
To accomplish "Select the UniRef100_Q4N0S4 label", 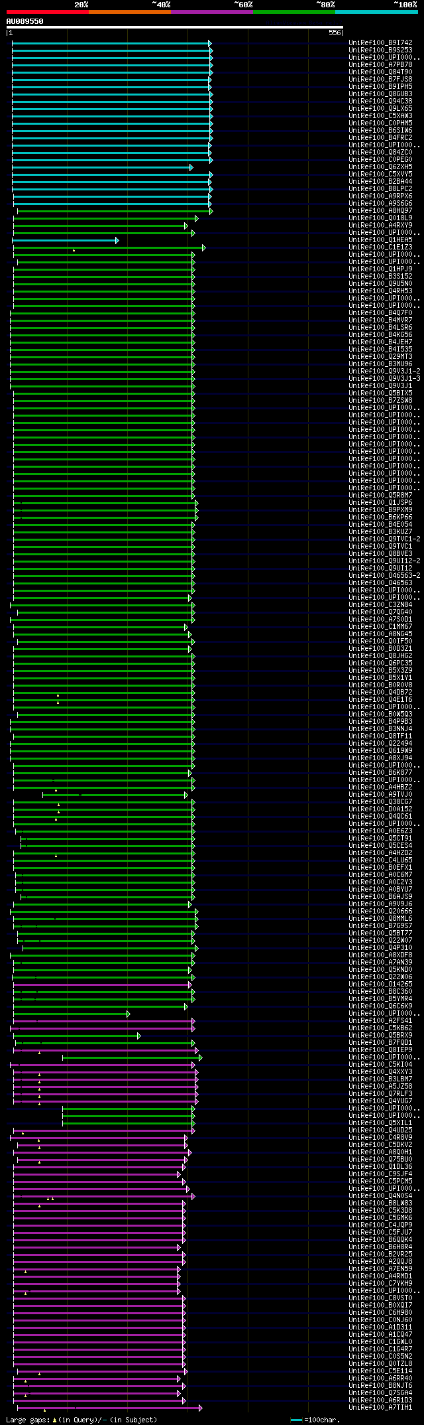I will (380, 1195).
